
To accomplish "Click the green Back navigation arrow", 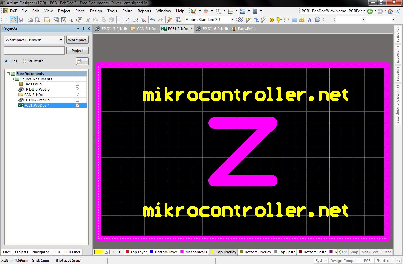I will point(370,11).
